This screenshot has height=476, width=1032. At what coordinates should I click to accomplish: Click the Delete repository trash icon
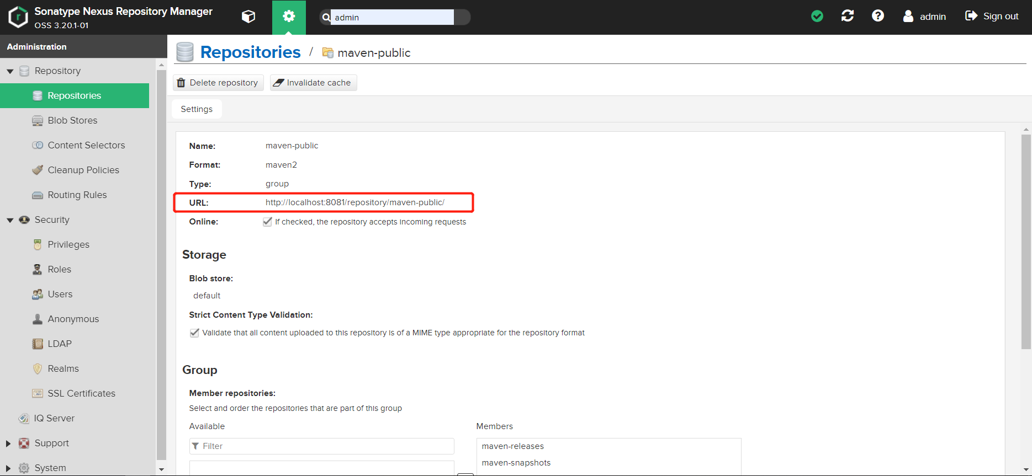[x=181, y=83]
